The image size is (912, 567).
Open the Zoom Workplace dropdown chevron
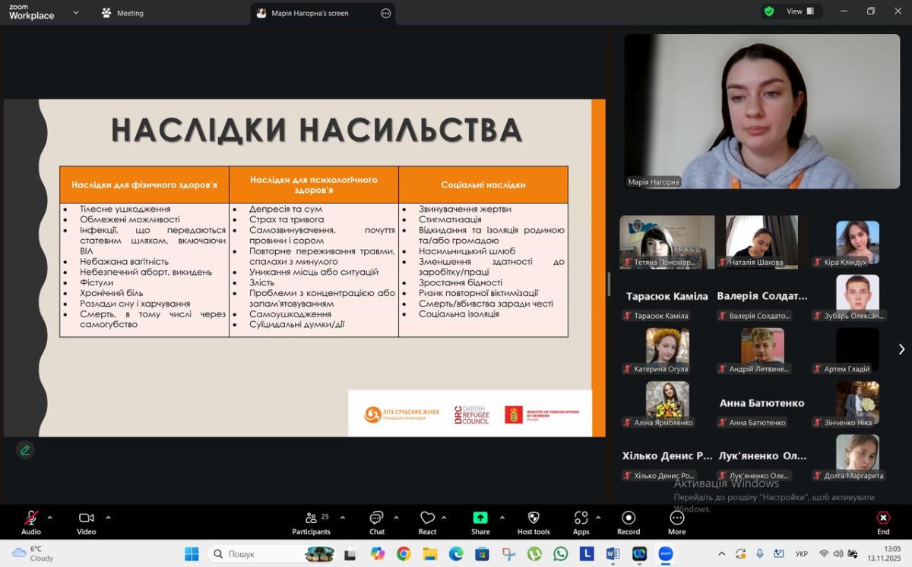(x=76, y=13)
